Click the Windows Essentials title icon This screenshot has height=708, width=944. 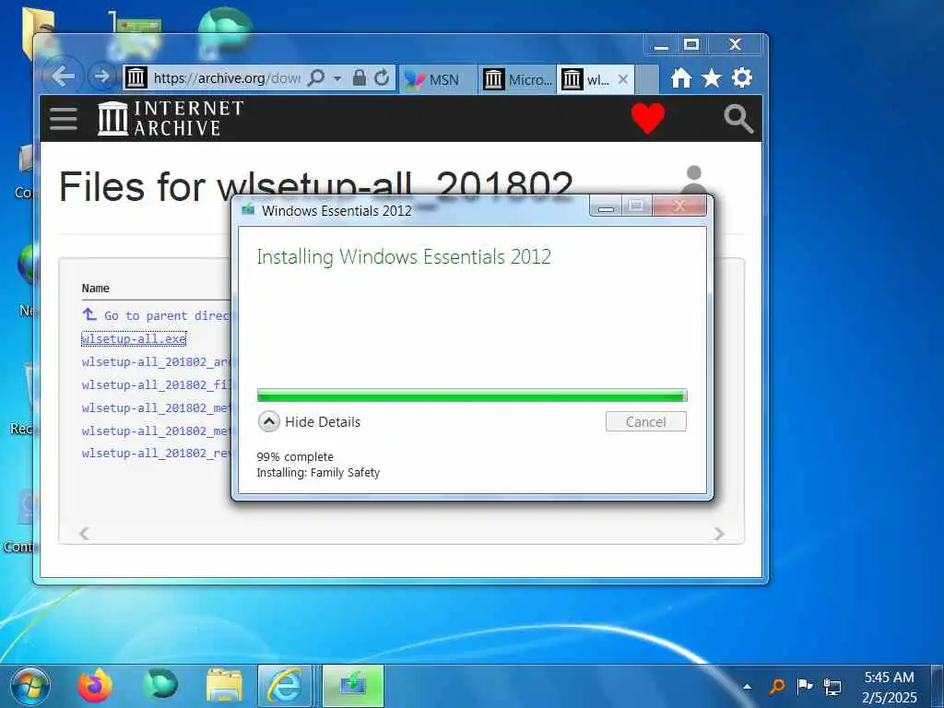coord(247,210)
